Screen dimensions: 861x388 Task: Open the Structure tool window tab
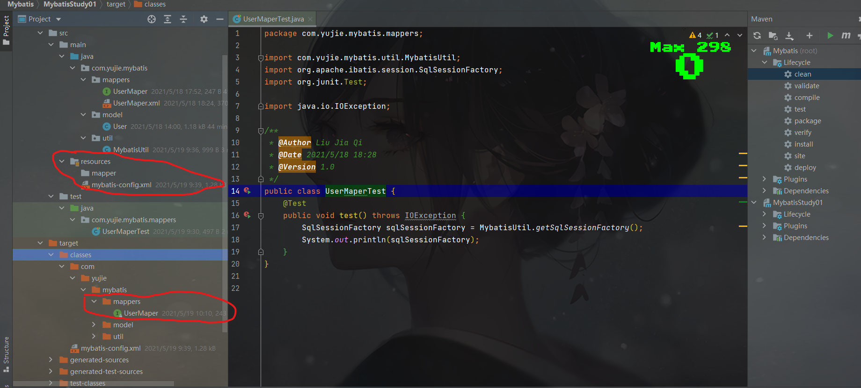(6, 354)
